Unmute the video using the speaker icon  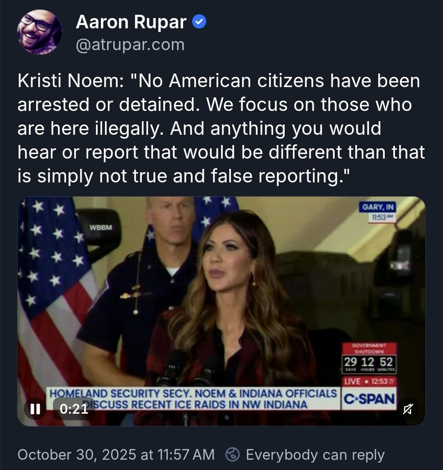click(x=408, y=408)
